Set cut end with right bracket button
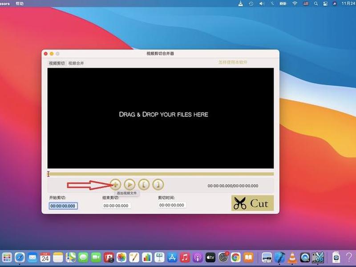 158,185
